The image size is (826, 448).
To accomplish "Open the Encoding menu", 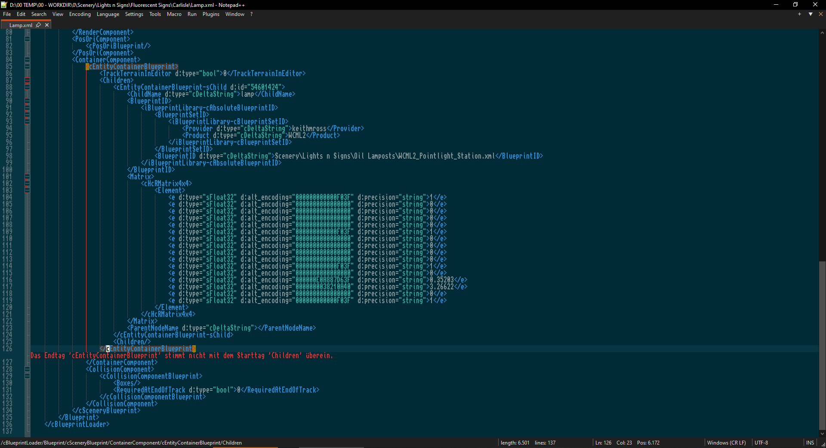I will click(x=80, y=14).
